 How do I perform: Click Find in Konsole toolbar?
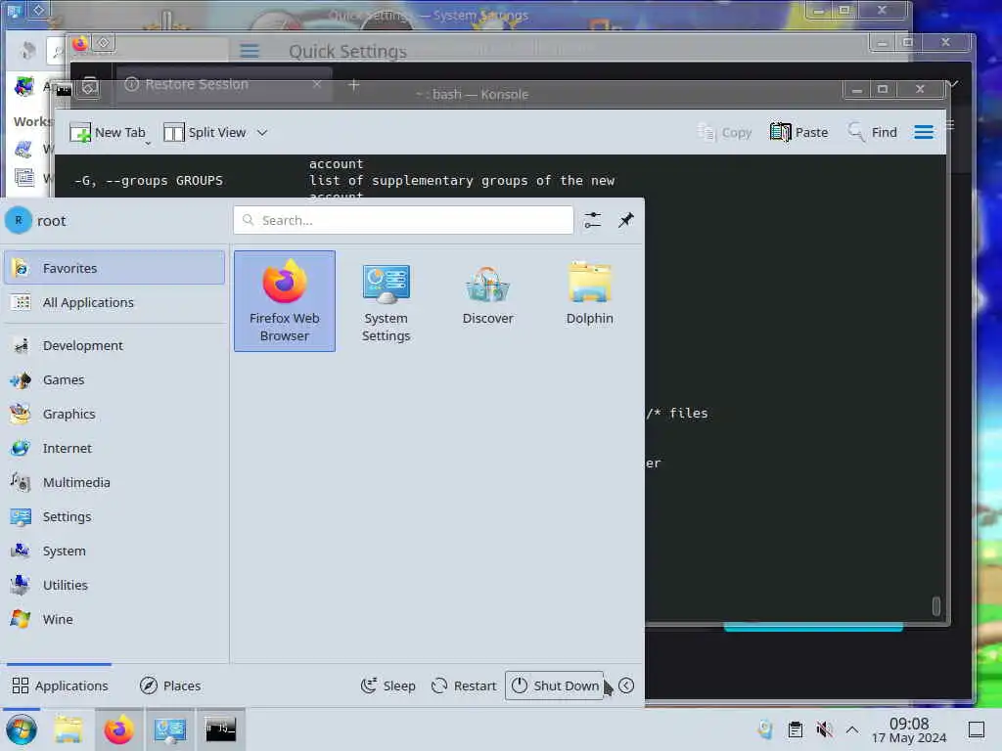(x=872, y=133)
